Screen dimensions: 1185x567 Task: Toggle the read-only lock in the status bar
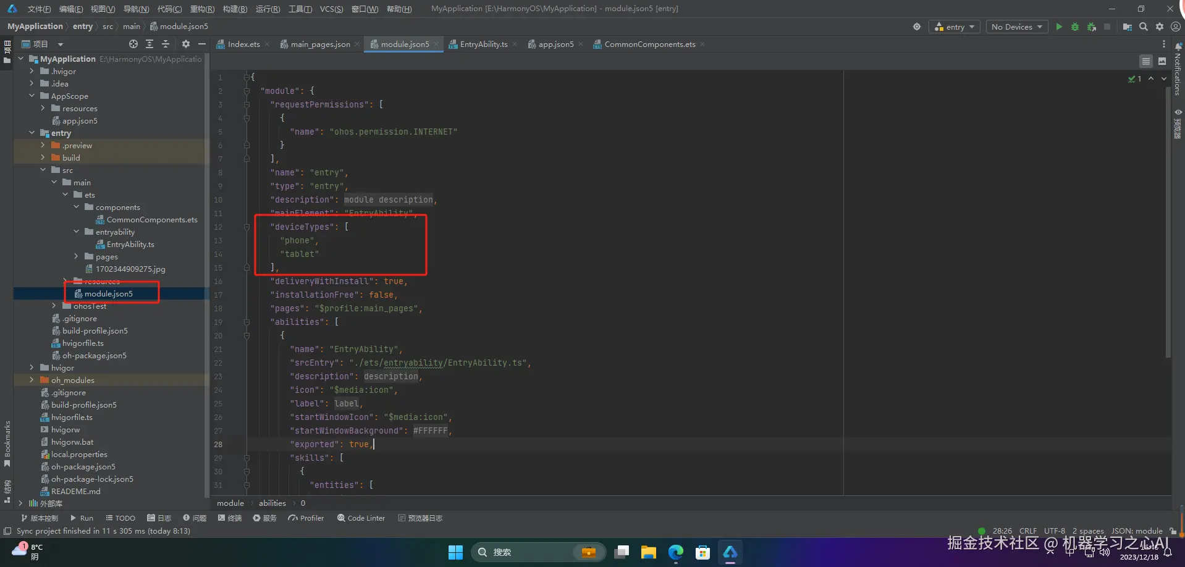[x=1173, y=531]
